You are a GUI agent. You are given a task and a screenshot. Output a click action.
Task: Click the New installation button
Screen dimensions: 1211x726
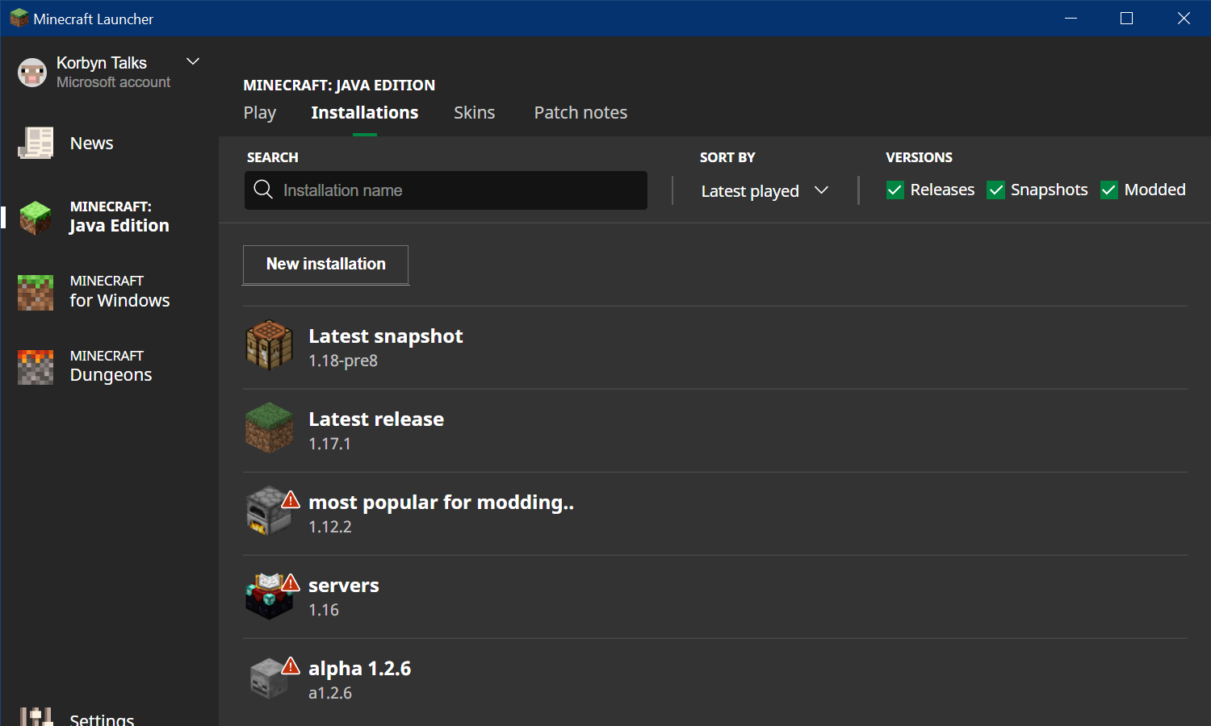pos(325,265)
